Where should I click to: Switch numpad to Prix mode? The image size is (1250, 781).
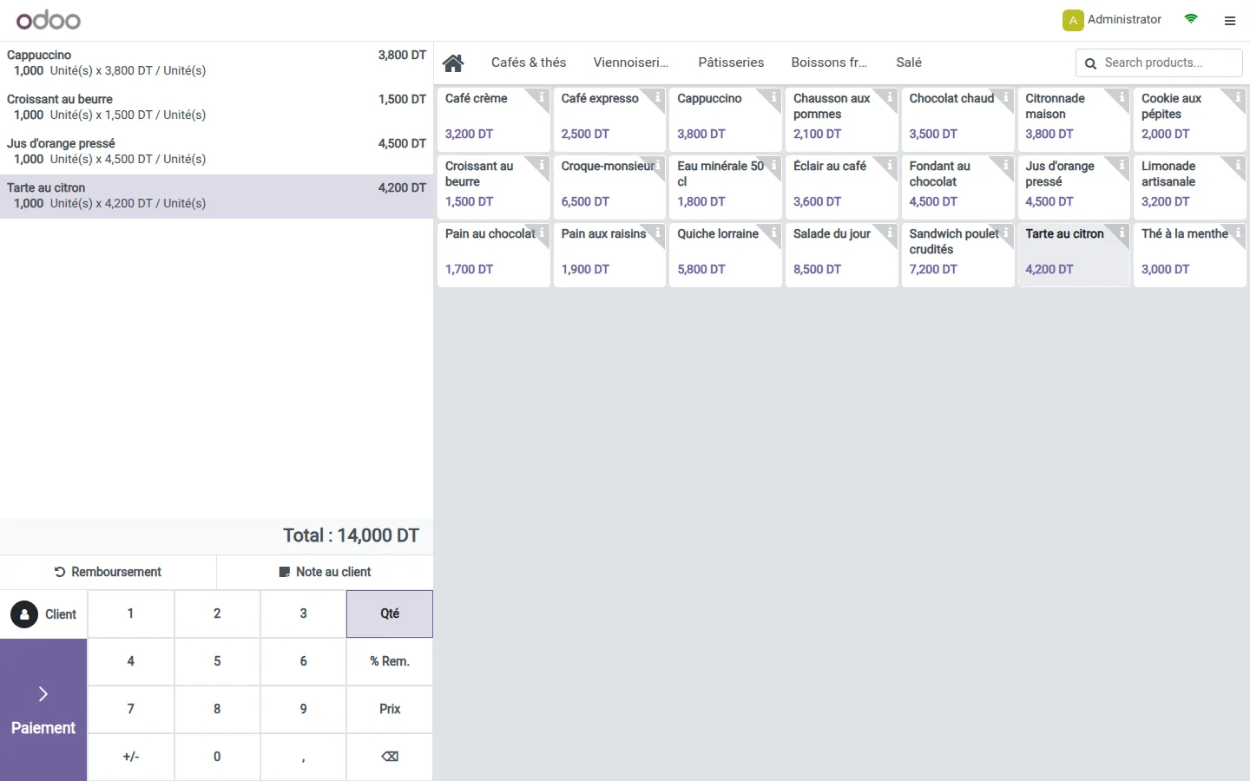390,709
